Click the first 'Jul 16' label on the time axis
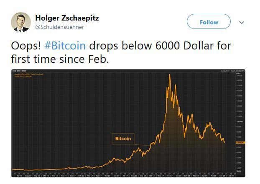Viewport: 260px width, 184px height. [19, 176]
